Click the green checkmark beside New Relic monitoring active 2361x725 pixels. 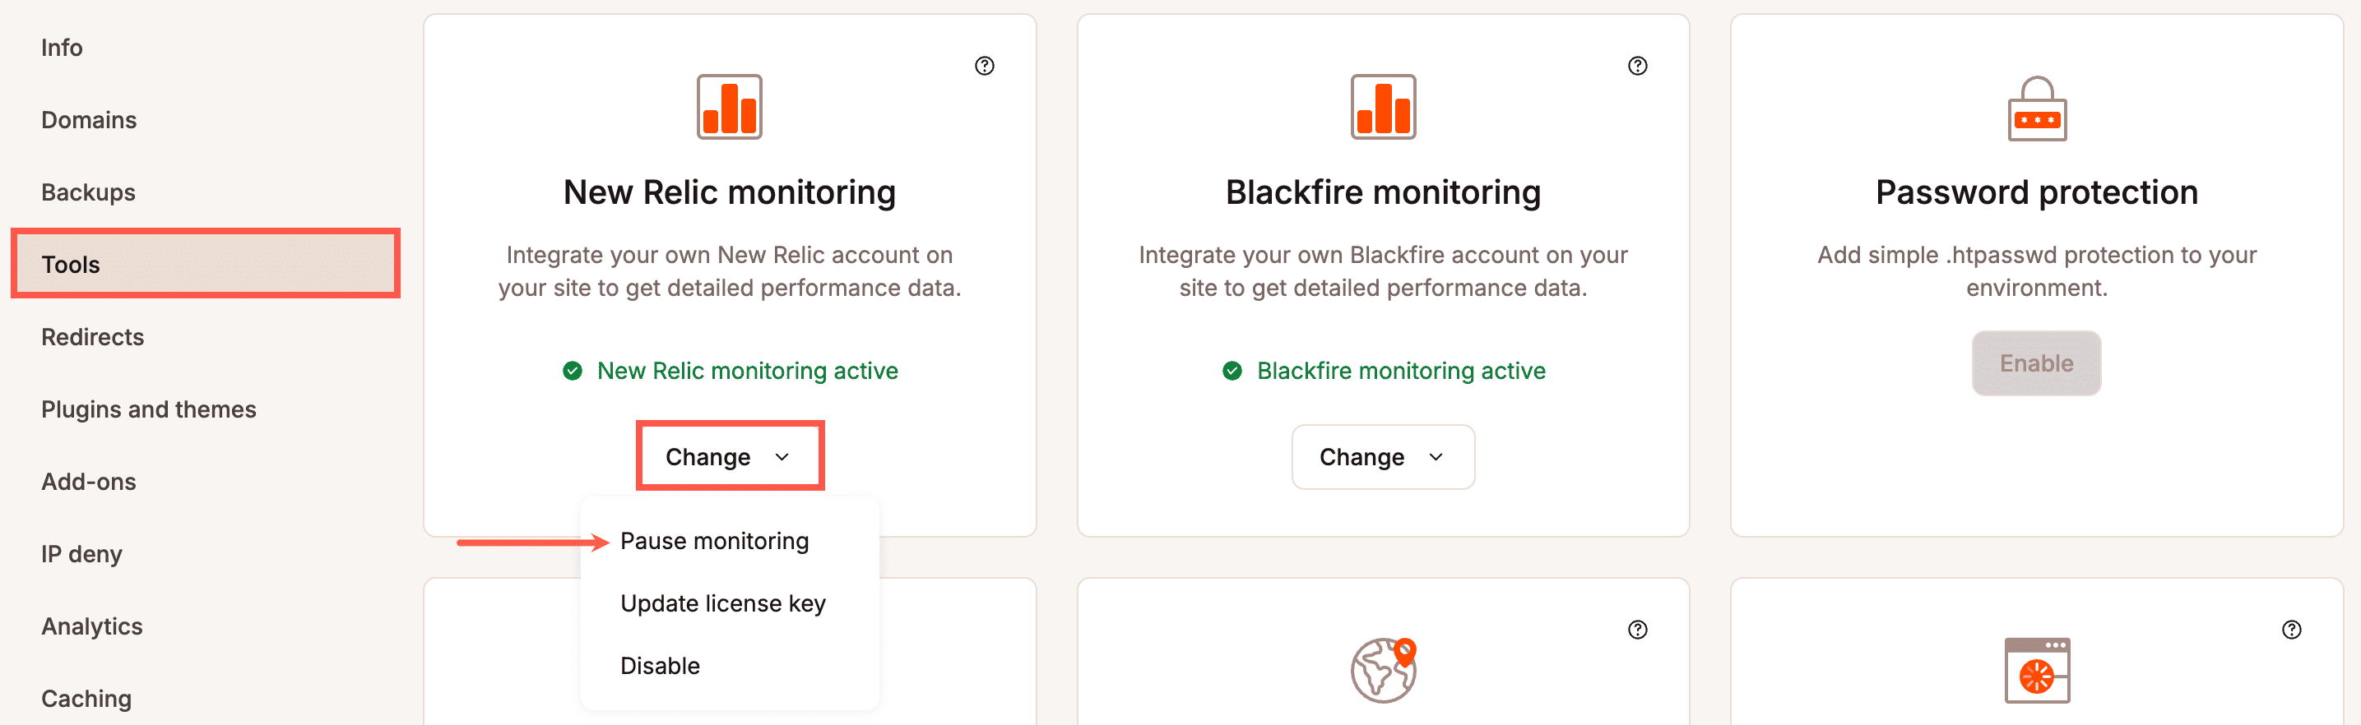click(x=571, y=371)
